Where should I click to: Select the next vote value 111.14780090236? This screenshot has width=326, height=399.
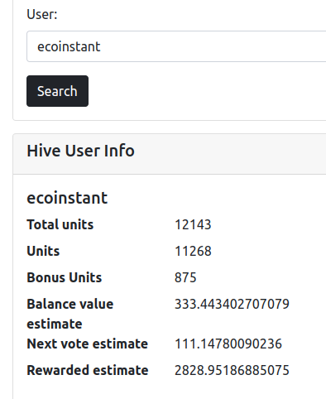pyautogui.click(x=228, y=344)
